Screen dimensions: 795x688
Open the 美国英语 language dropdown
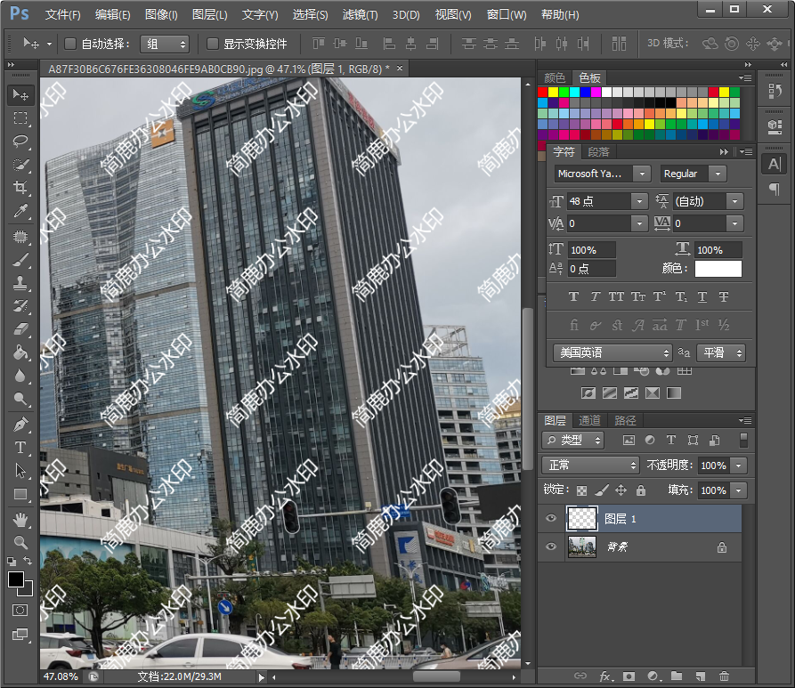tap(612, 353)
